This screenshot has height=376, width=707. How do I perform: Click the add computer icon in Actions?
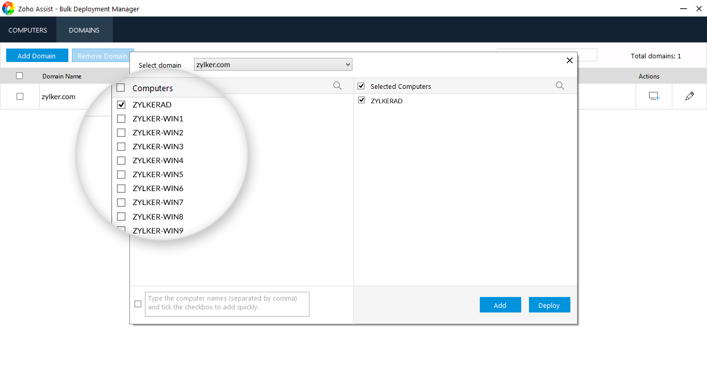pyautogui.click(x=654, y=97)
